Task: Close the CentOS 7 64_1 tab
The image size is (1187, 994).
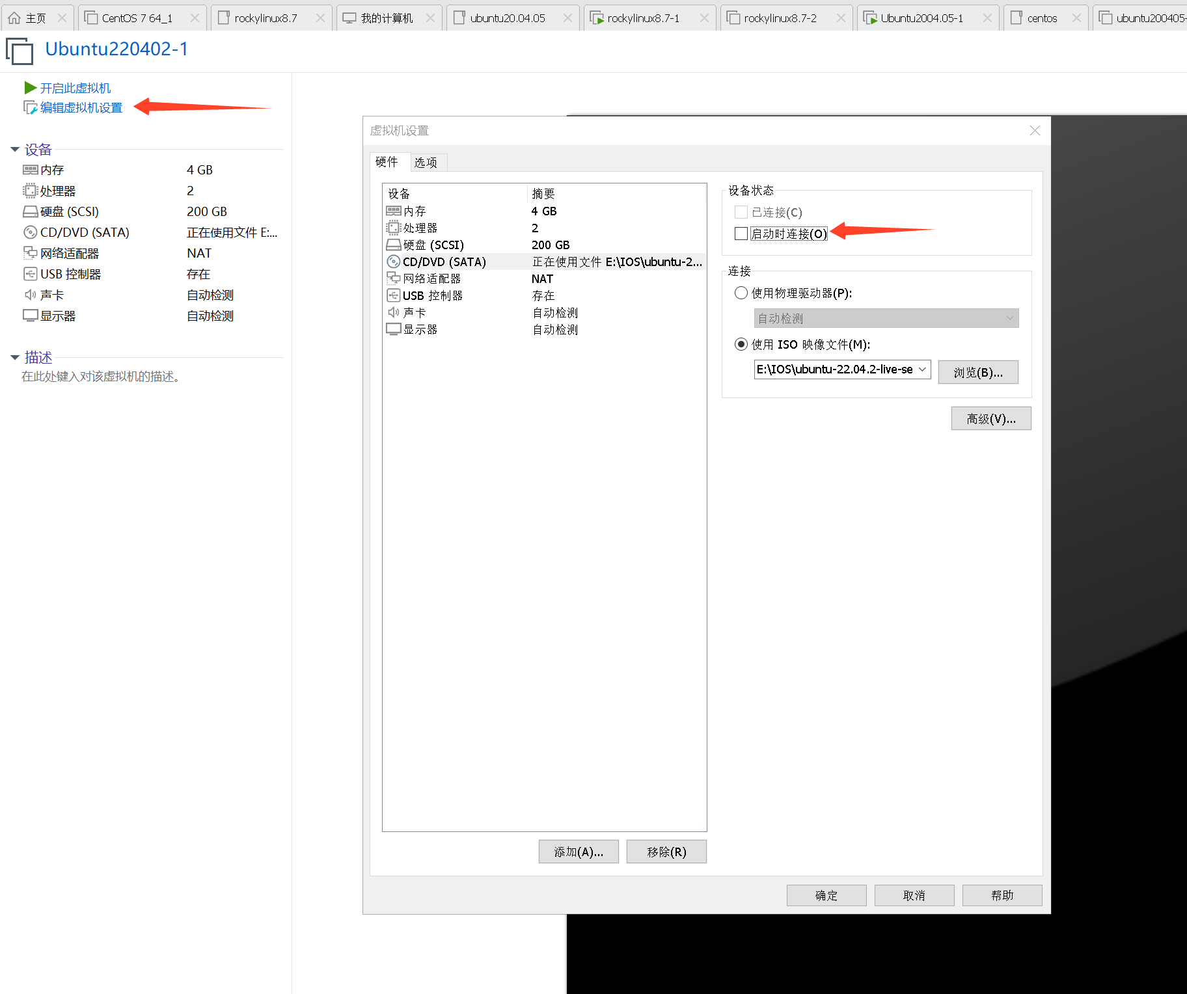Action: (x=195, y=18)
